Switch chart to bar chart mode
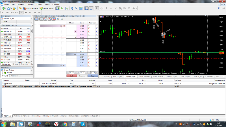Image resolution: width=226 pixels, height=127 pixels. [x=58, y=8]
